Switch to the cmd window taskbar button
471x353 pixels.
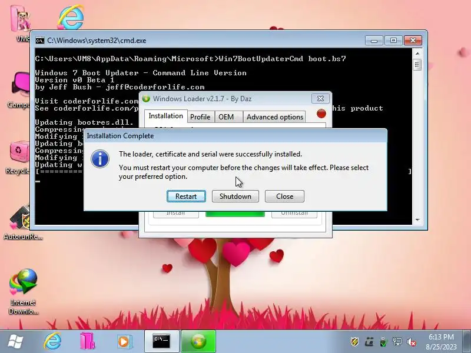point(161,341)
